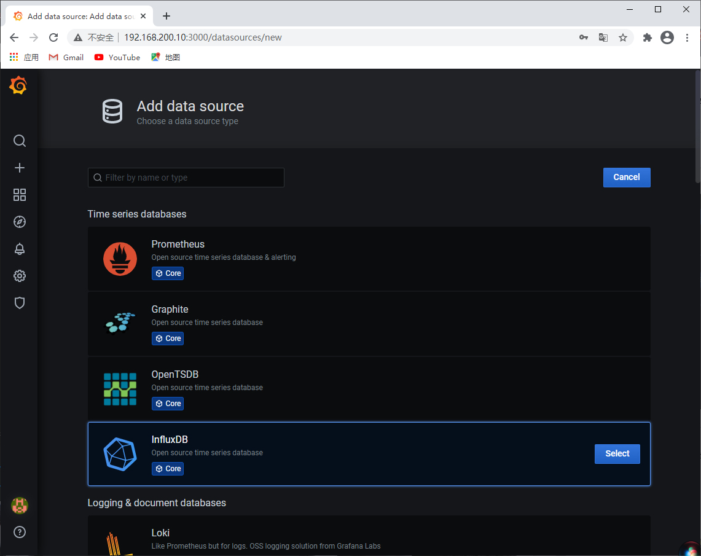The image size is (701, 556).
Task: Click the Core badge under InfluxDB
Action: click(168, 469)
